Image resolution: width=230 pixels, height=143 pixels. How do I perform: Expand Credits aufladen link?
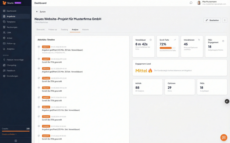[x=9, y=134]
